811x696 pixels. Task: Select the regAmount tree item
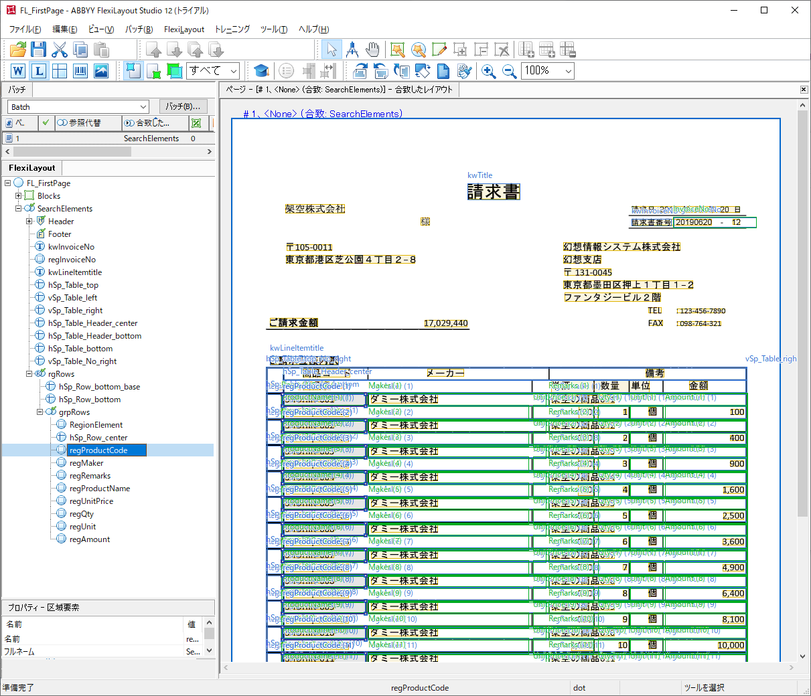(x=89, y=539)
